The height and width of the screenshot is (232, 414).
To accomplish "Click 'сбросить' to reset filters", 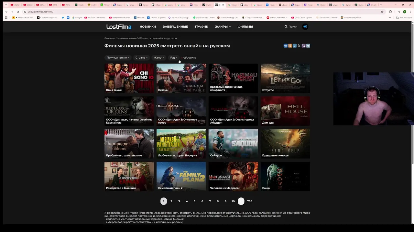I will point(190,58).
